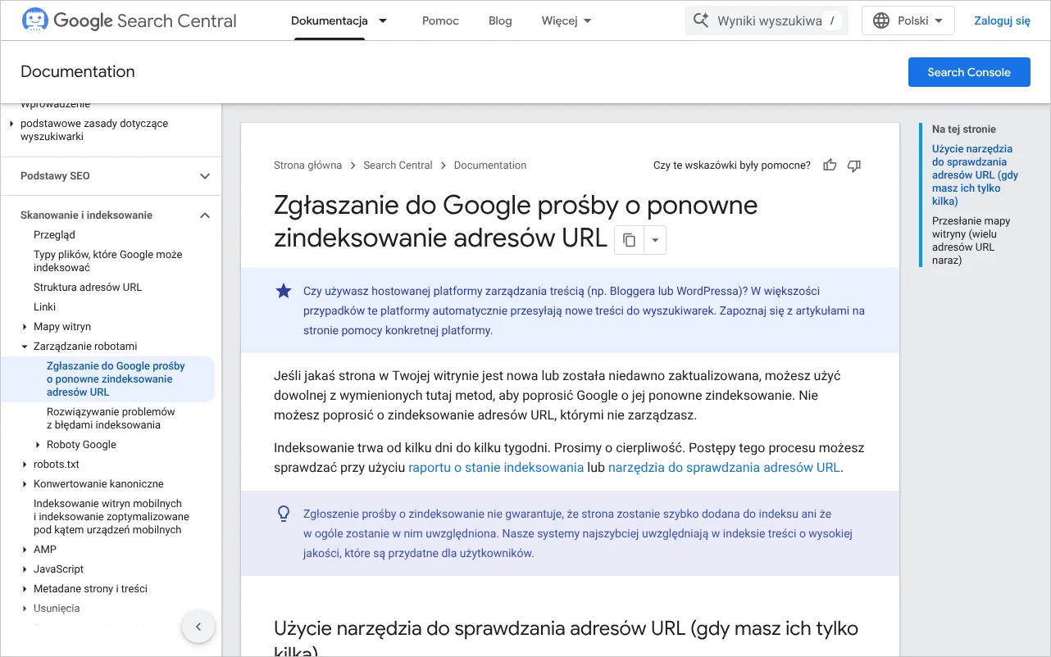The width and height of the screenshot is (1051, 657).
Task: Select the Dokumentacja tab
Action: (330, 20)
